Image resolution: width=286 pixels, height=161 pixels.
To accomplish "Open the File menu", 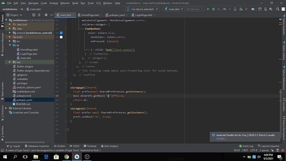I will 9,3.
